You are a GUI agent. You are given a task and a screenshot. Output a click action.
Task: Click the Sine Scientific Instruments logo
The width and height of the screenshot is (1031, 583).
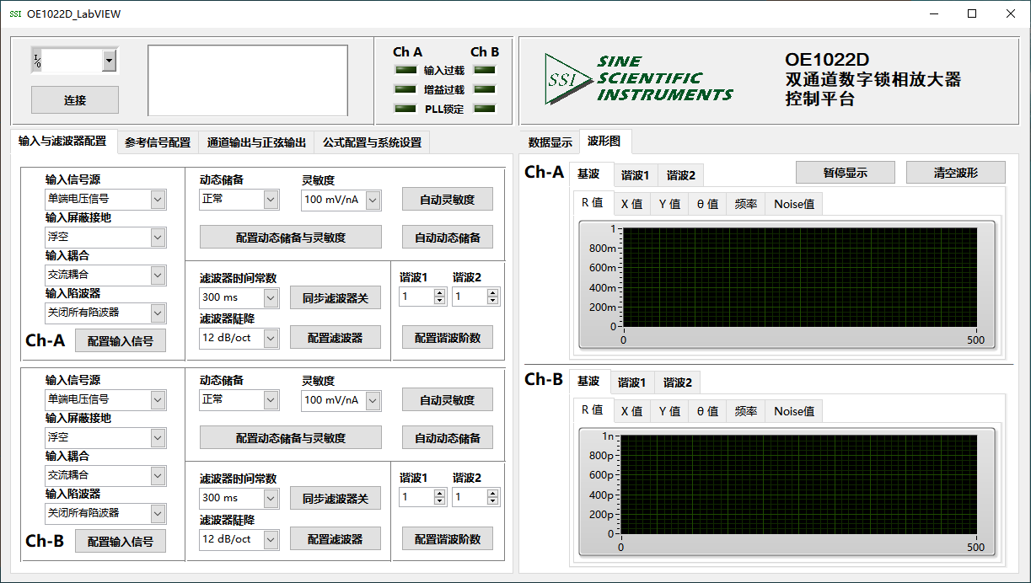point(638,79)
